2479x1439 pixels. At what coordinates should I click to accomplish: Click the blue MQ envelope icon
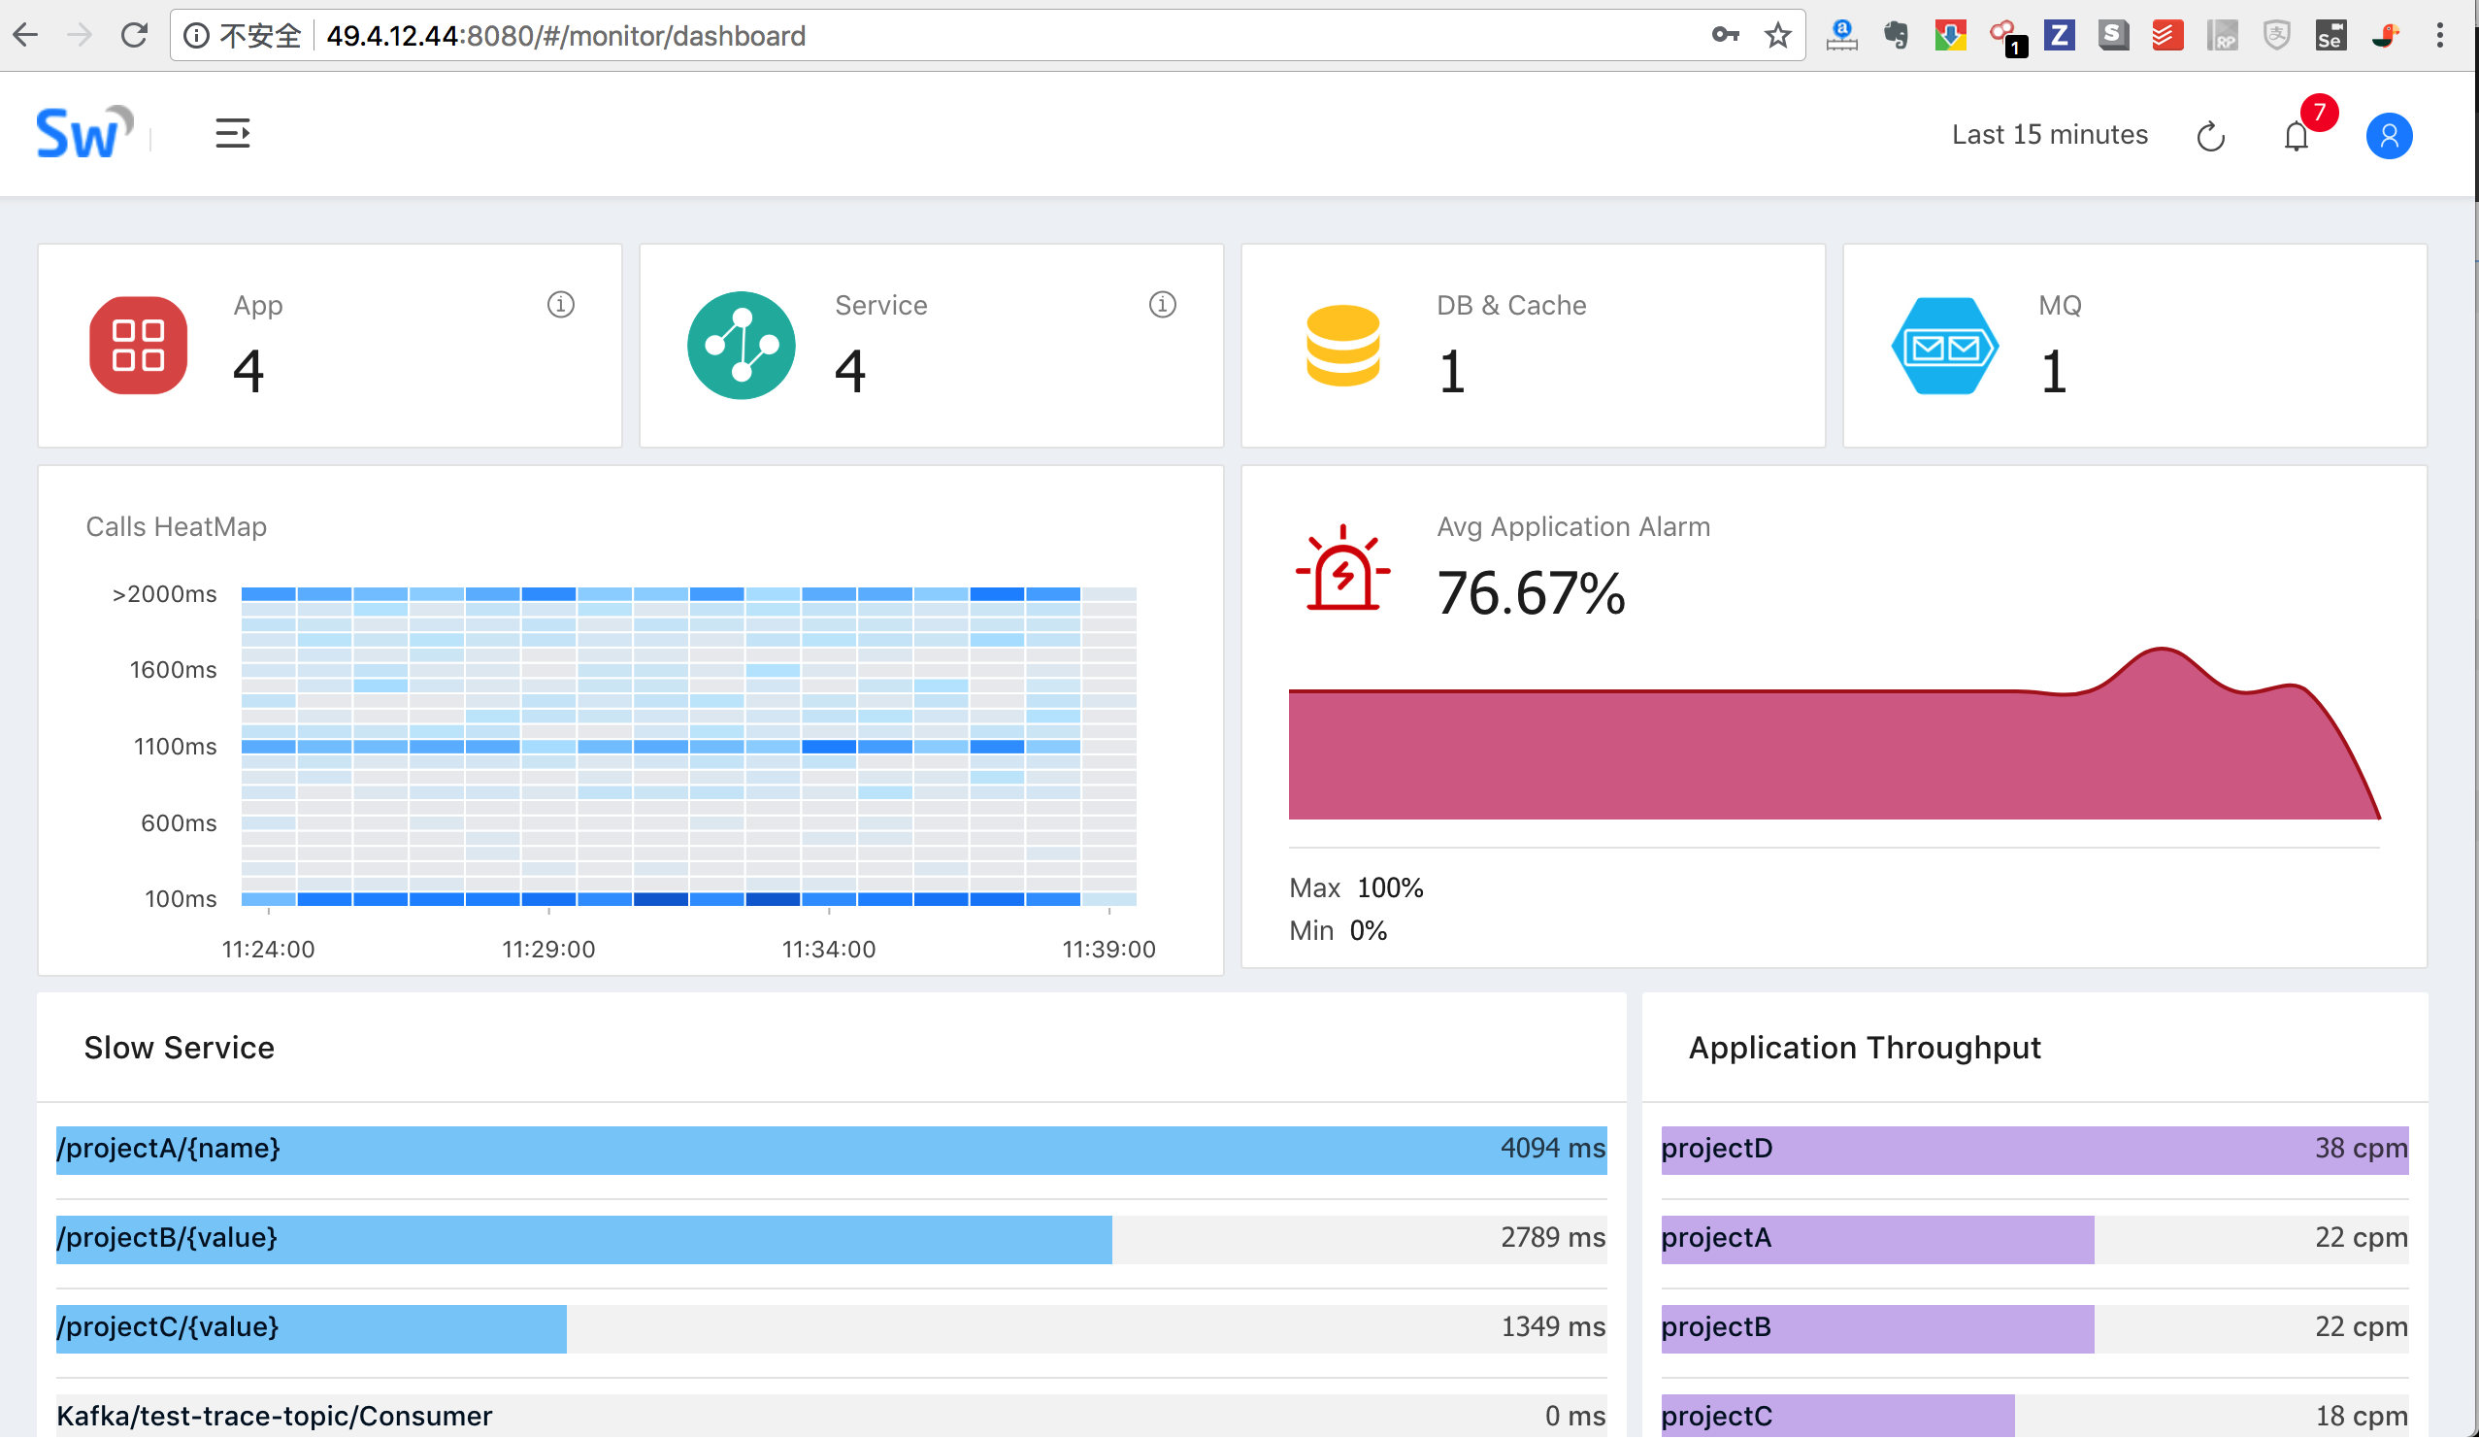(x=1945, y=346)
